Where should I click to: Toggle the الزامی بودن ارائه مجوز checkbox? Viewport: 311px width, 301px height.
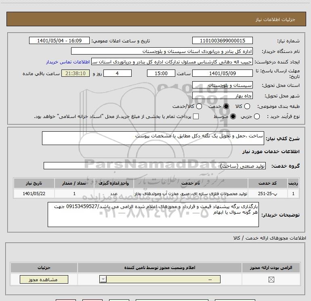271,280
